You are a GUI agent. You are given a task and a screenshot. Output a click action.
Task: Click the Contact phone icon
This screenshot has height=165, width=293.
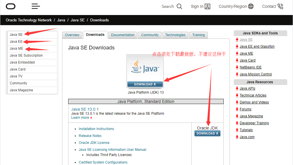pos(280,6)
